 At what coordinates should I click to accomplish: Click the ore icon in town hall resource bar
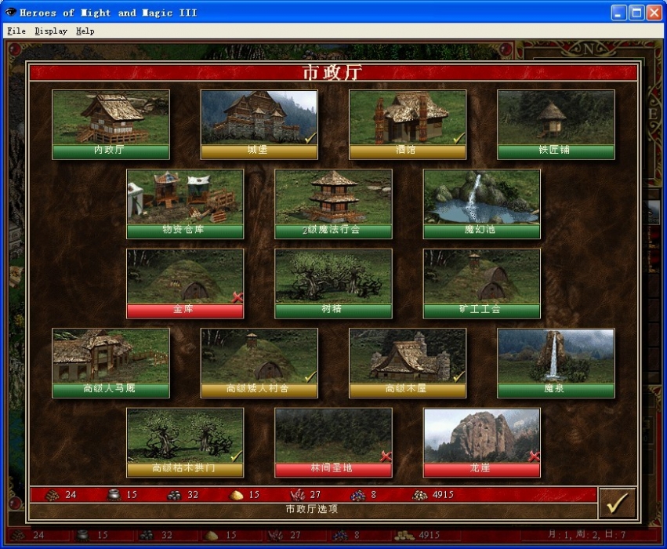point(174,495)
